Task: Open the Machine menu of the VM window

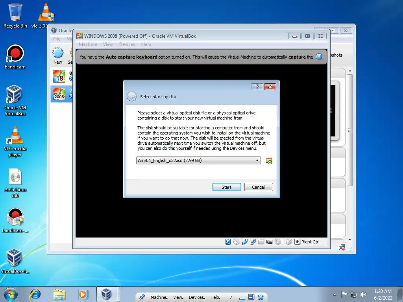Action: [x=88, y=44]
